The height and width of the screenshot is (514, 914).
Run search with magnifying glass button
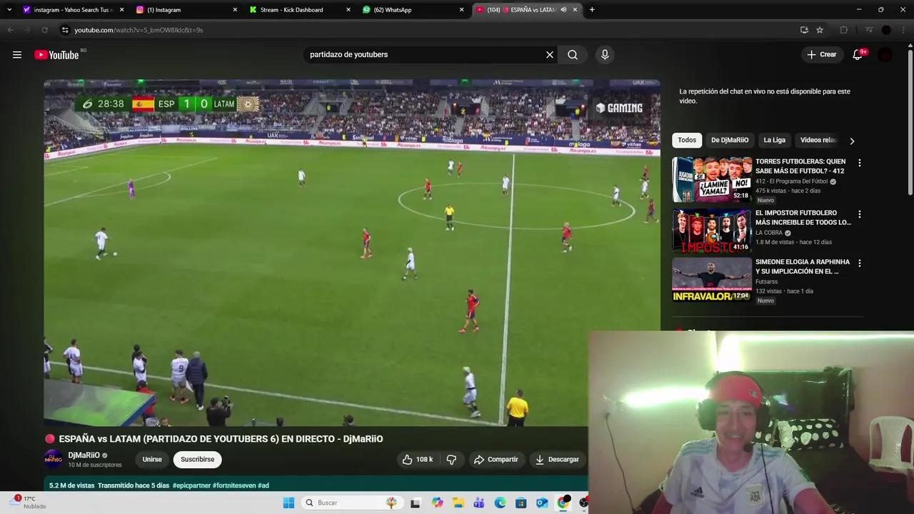(x=573, y=55)
